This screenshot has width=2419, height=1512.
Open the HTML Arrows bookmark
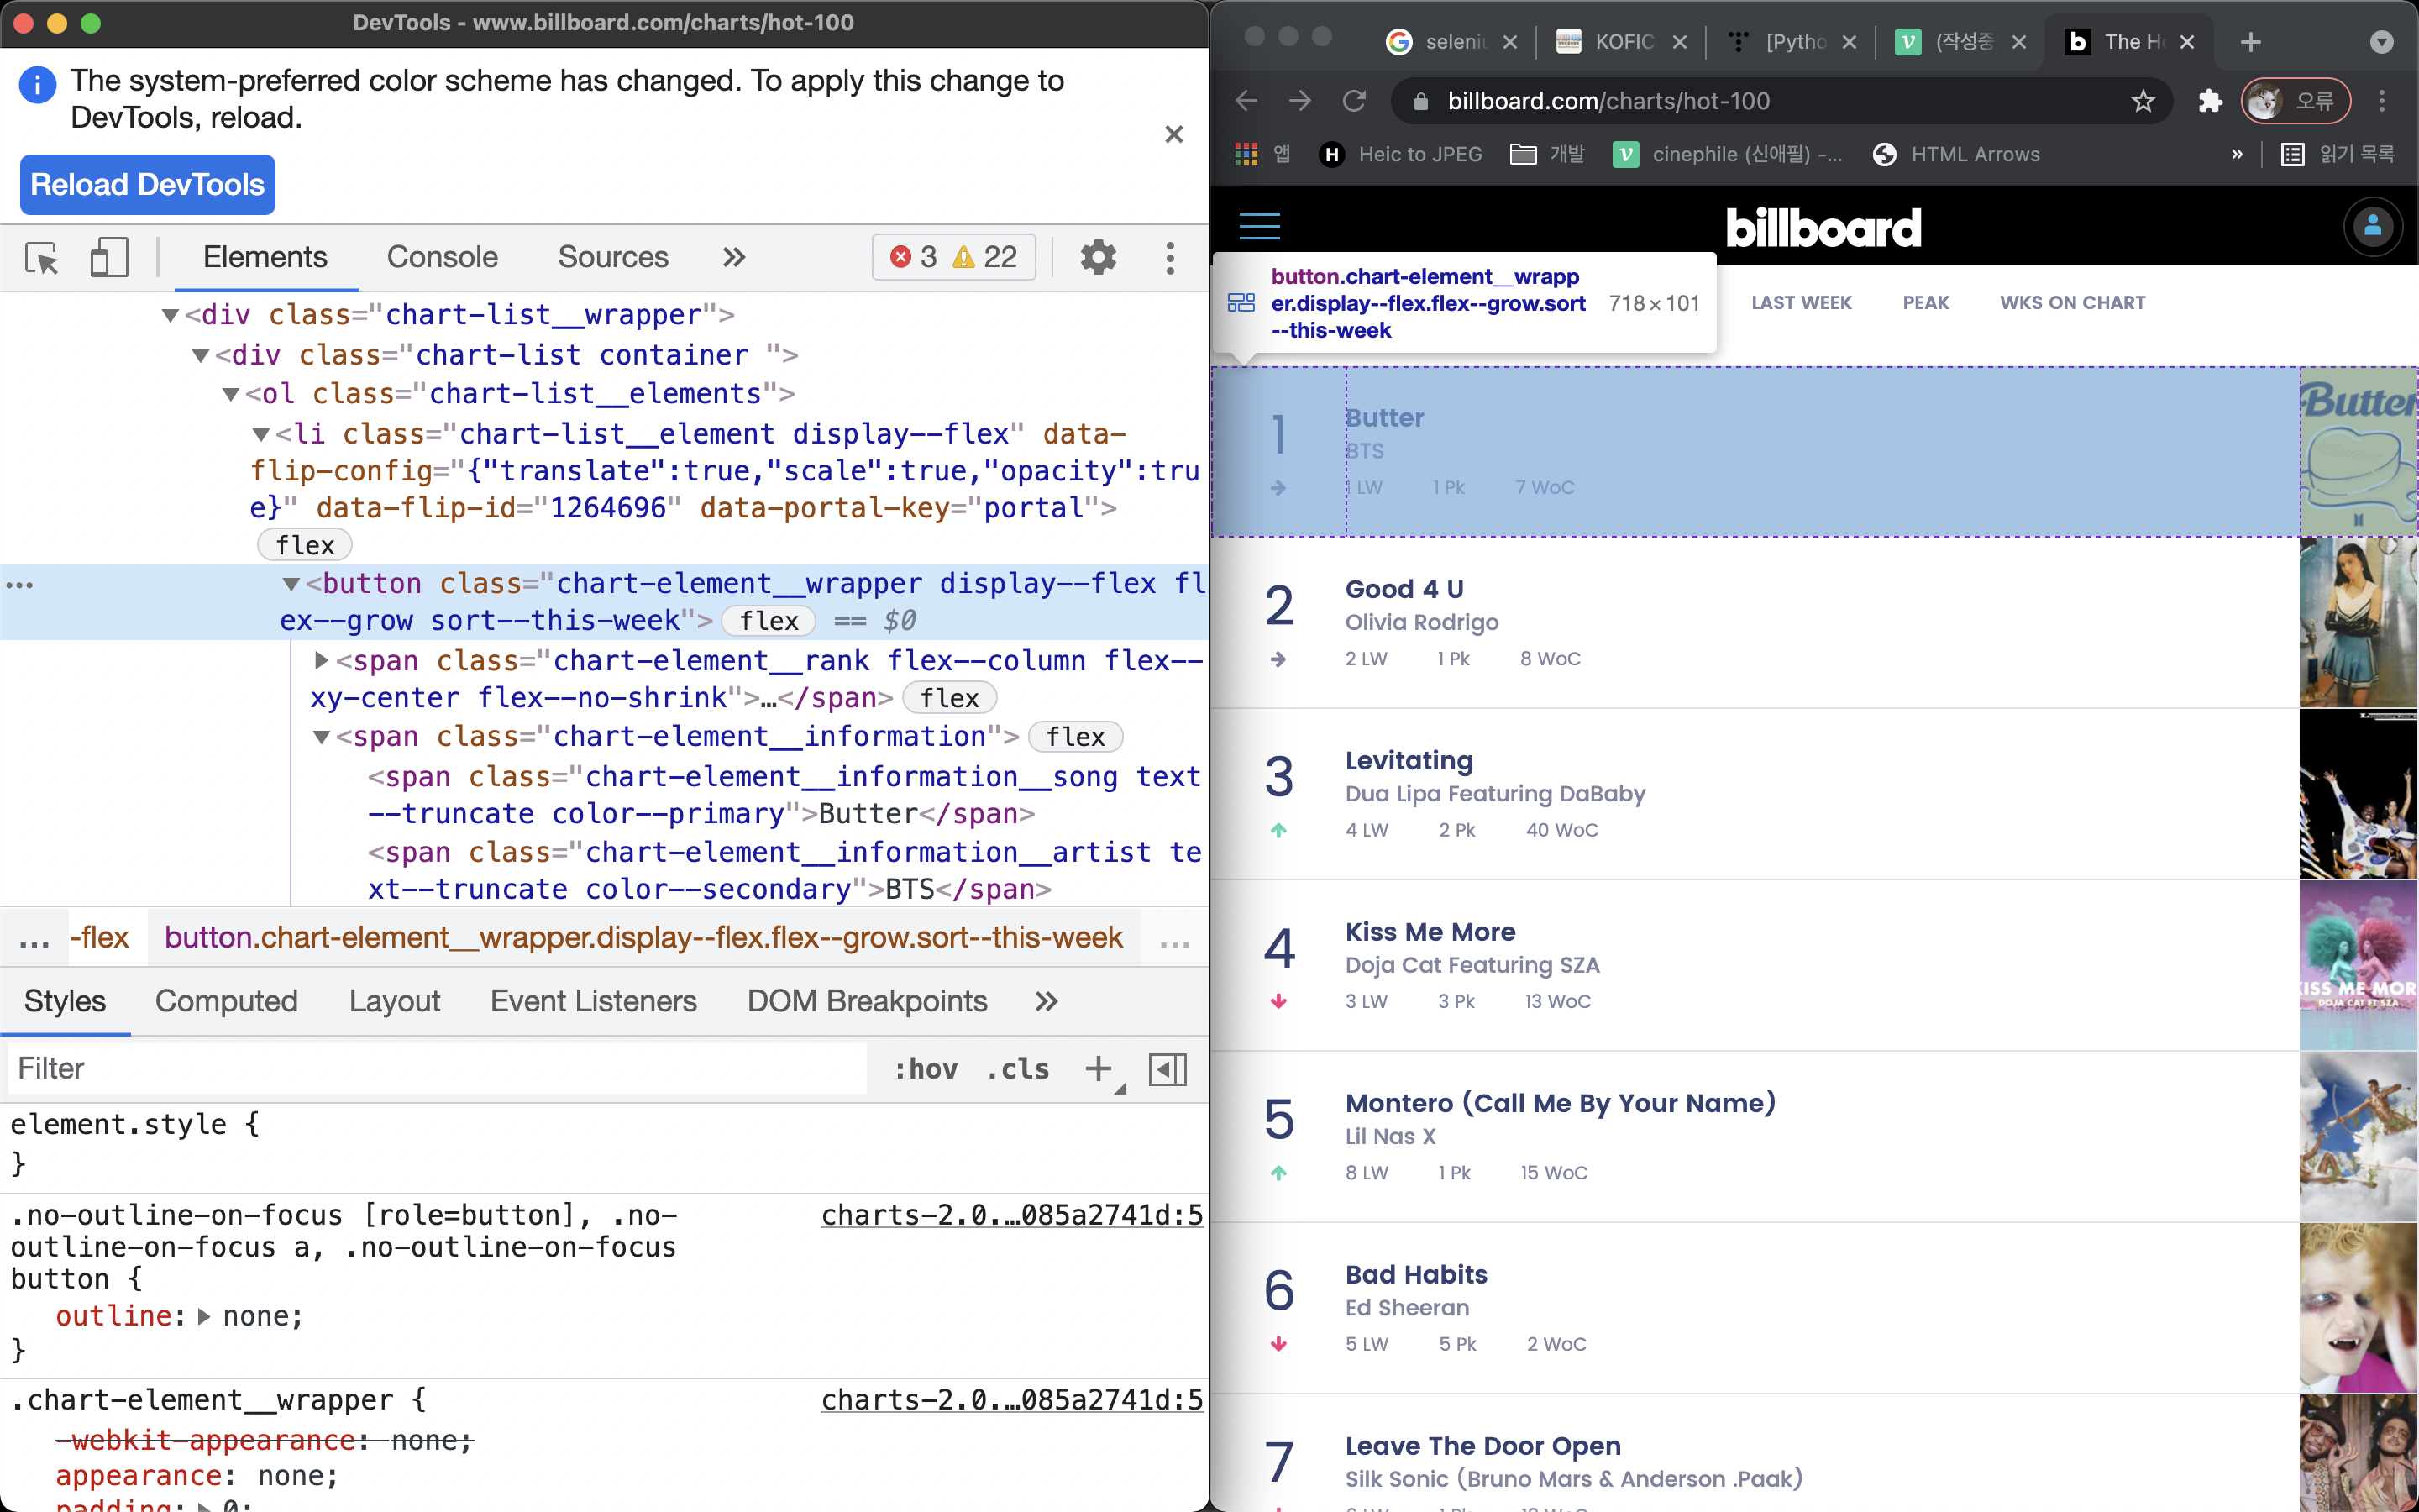coord(1955,154)
